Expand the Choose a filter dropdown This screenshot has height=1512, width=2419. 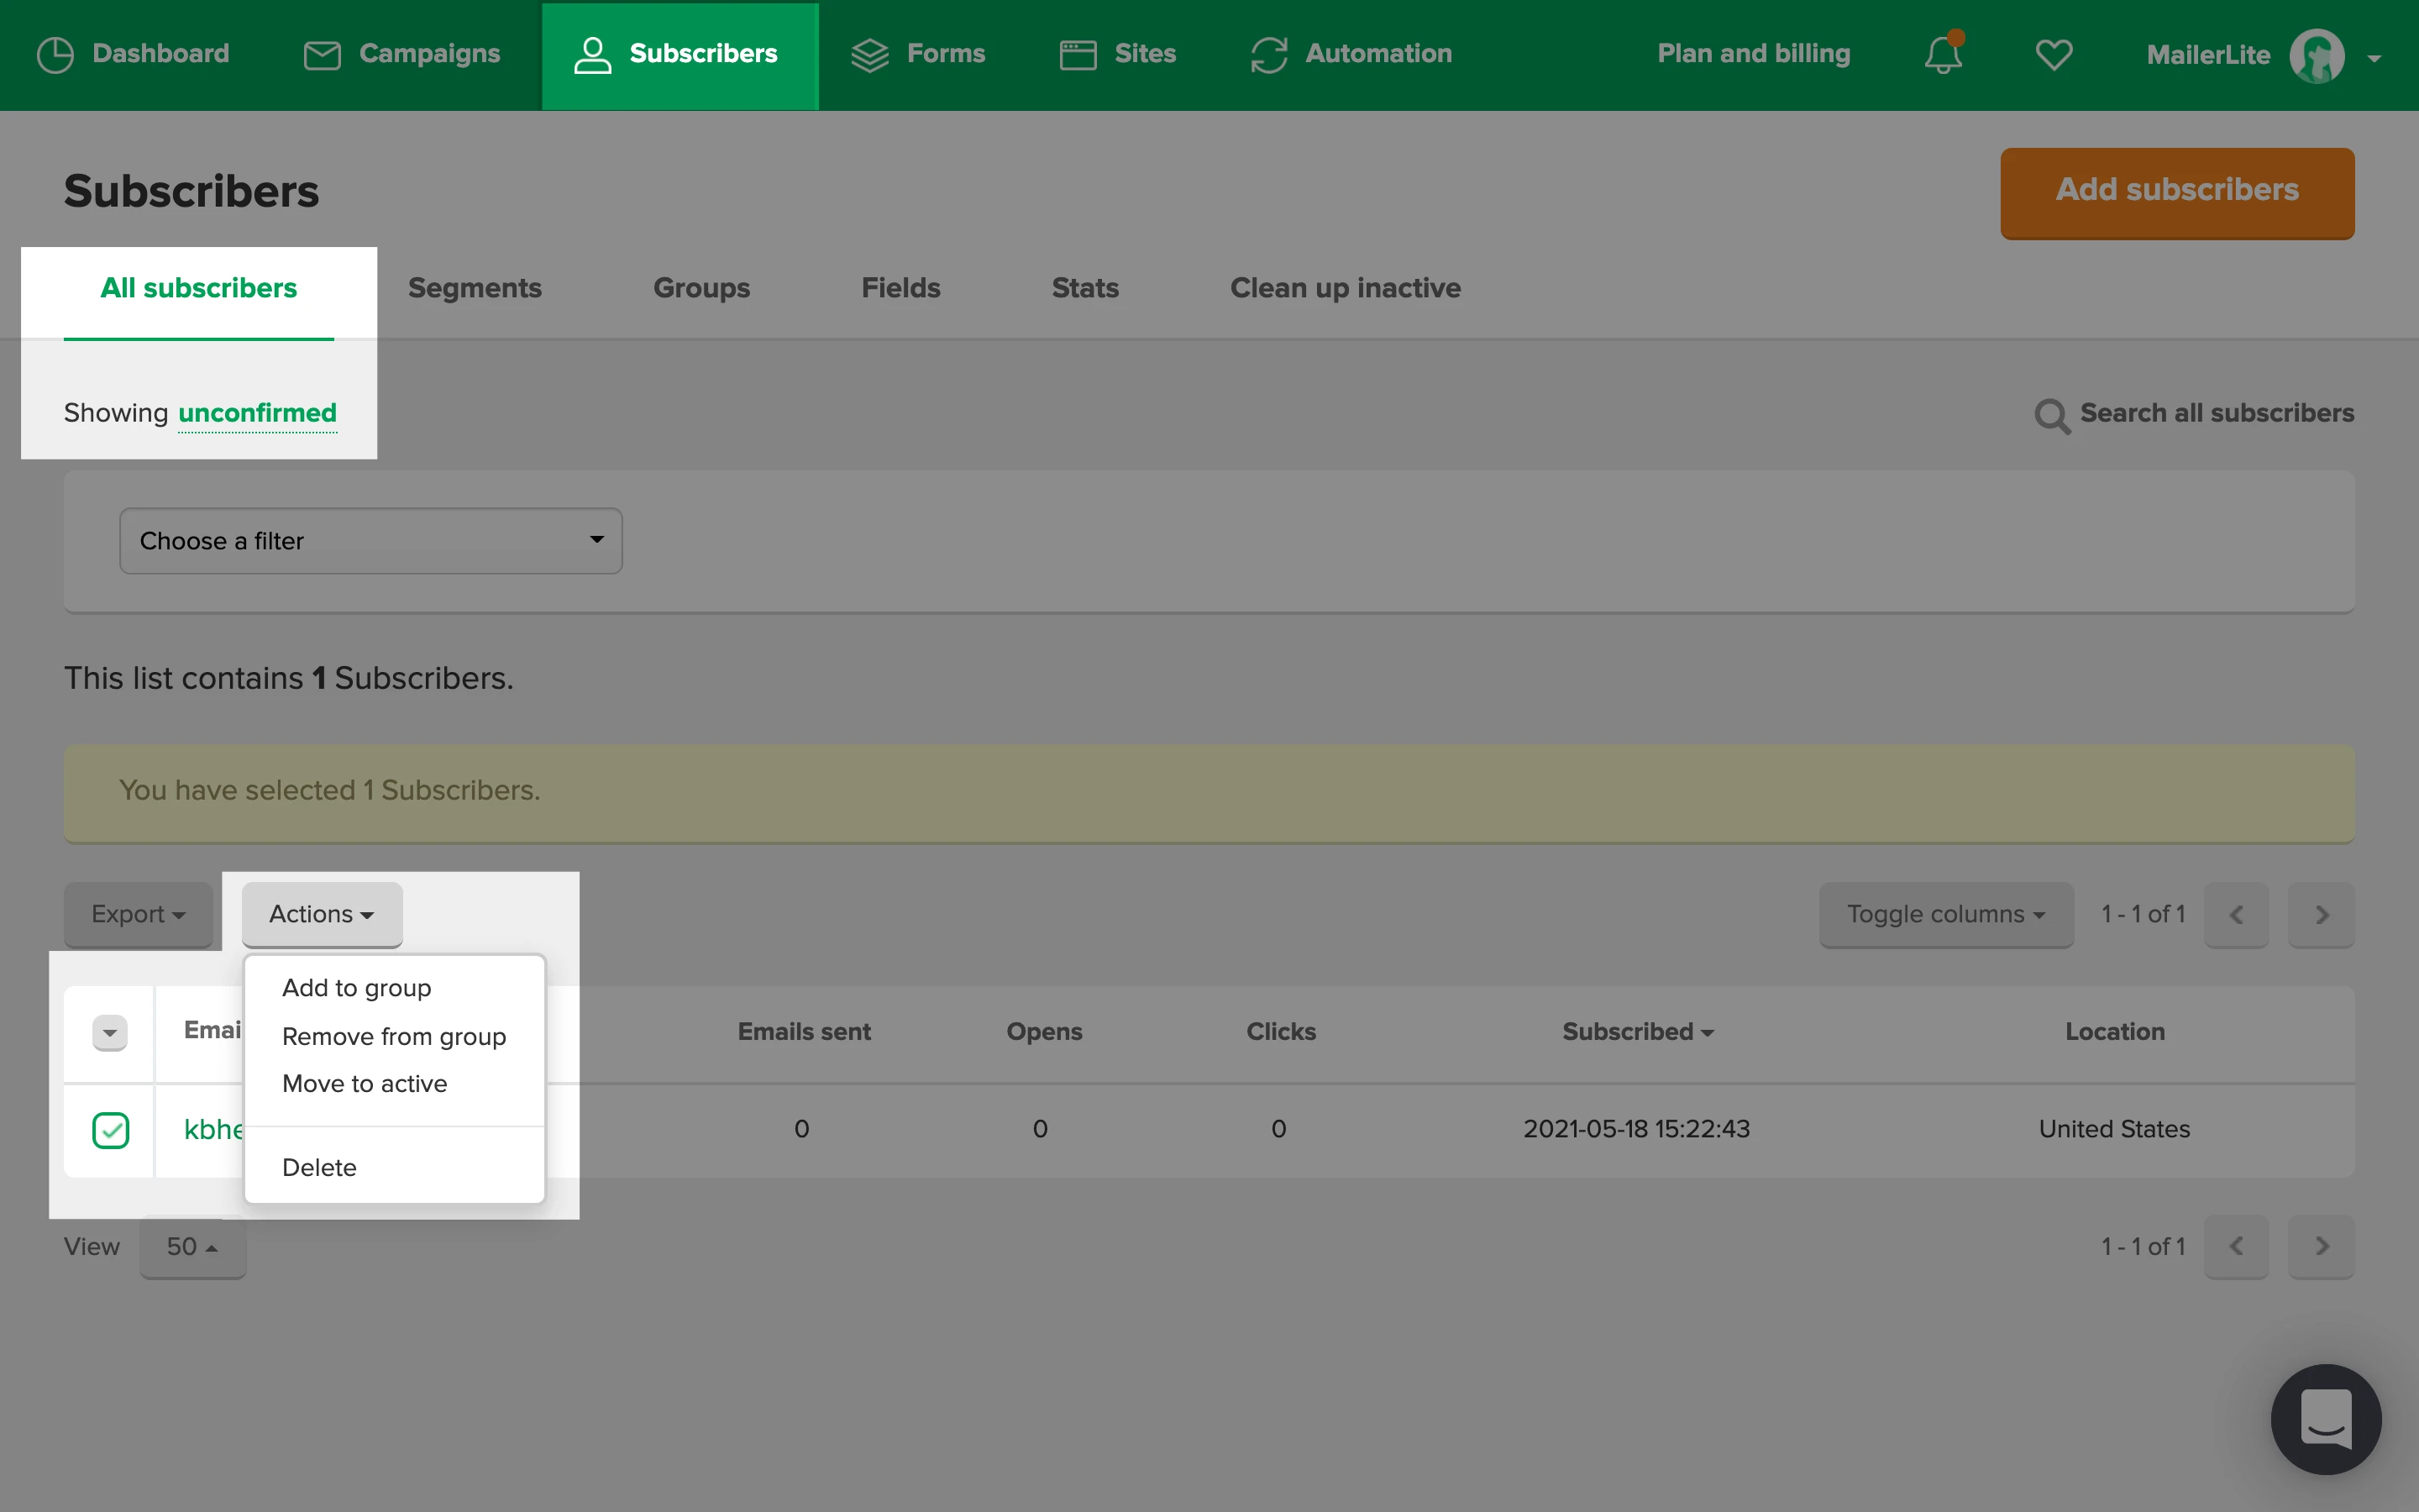tap(371, 541)
